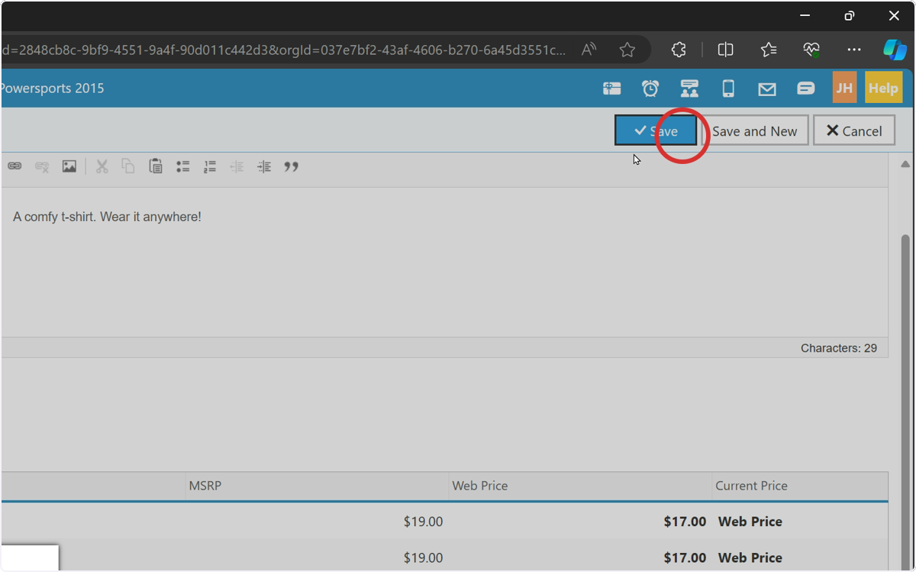Open the speech bubble messages icon

pyautogui.click(x=806, y=88)
